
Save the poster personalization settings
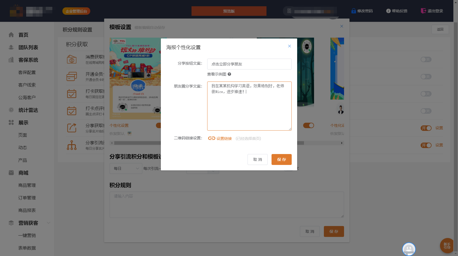pos(281,159)
